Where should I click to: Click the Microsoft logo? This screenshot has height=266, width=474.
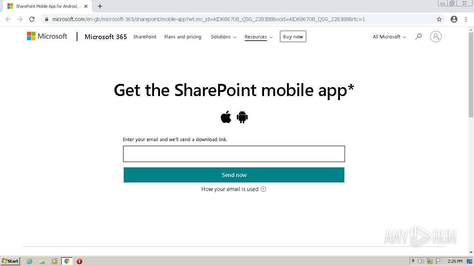47,36
